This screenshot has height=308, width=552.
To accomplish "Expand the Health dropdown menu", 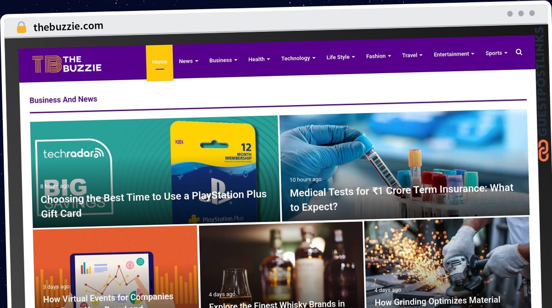I will point(259,59).
